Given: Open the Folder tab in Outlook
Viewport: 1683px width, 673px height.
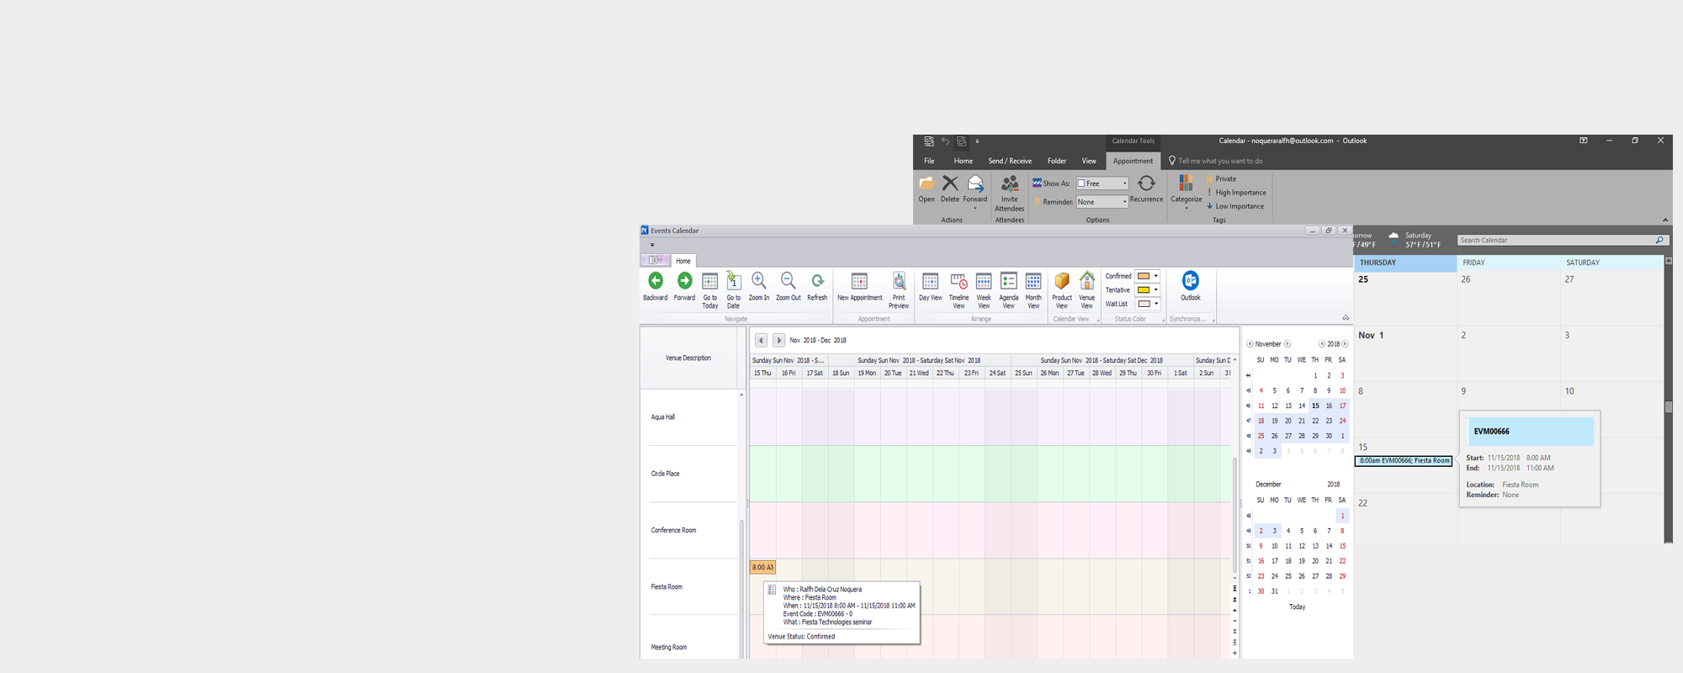Looking at the screenshot, I should (1057, 161).
